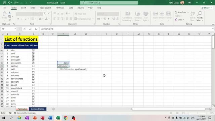This screenshot has width=215, height=121.
Task: Open Word from the taskbar
Action: (50, 118)
